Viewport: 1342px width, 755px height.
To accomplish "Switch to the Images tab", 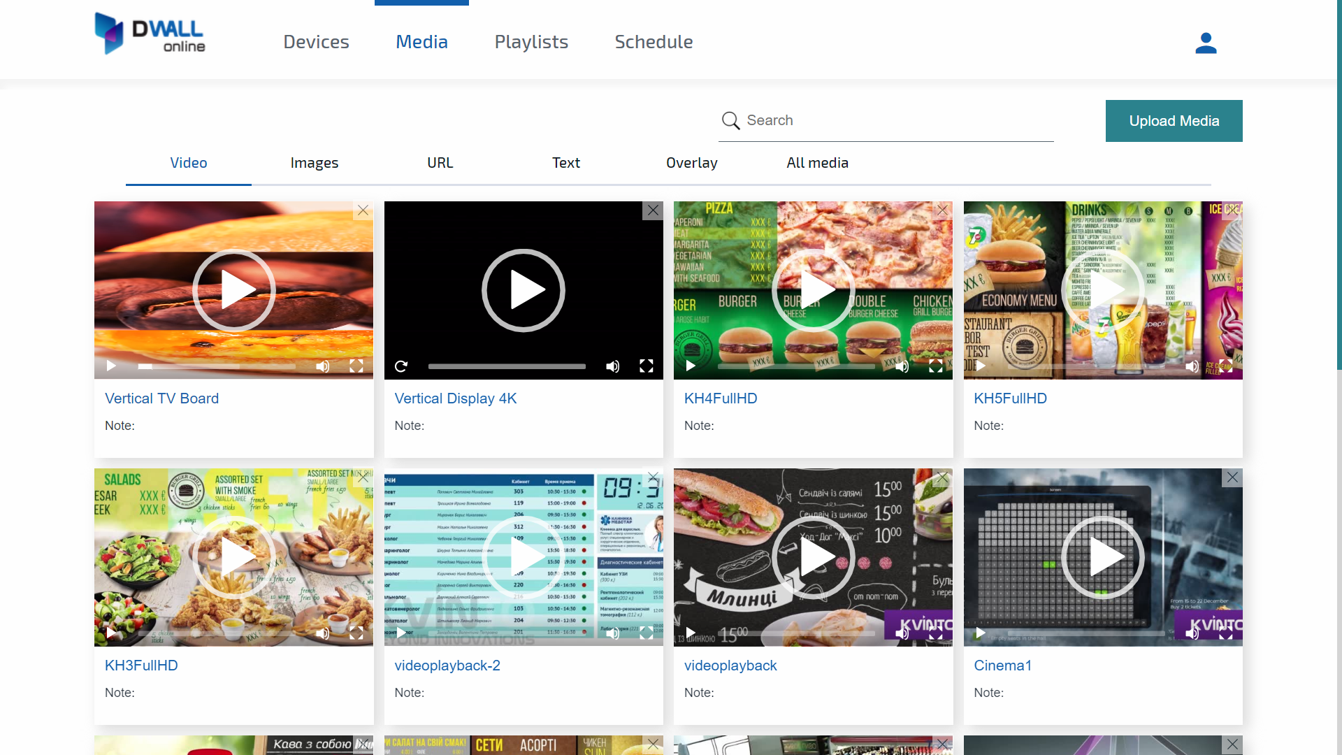I will coord(314,163).
